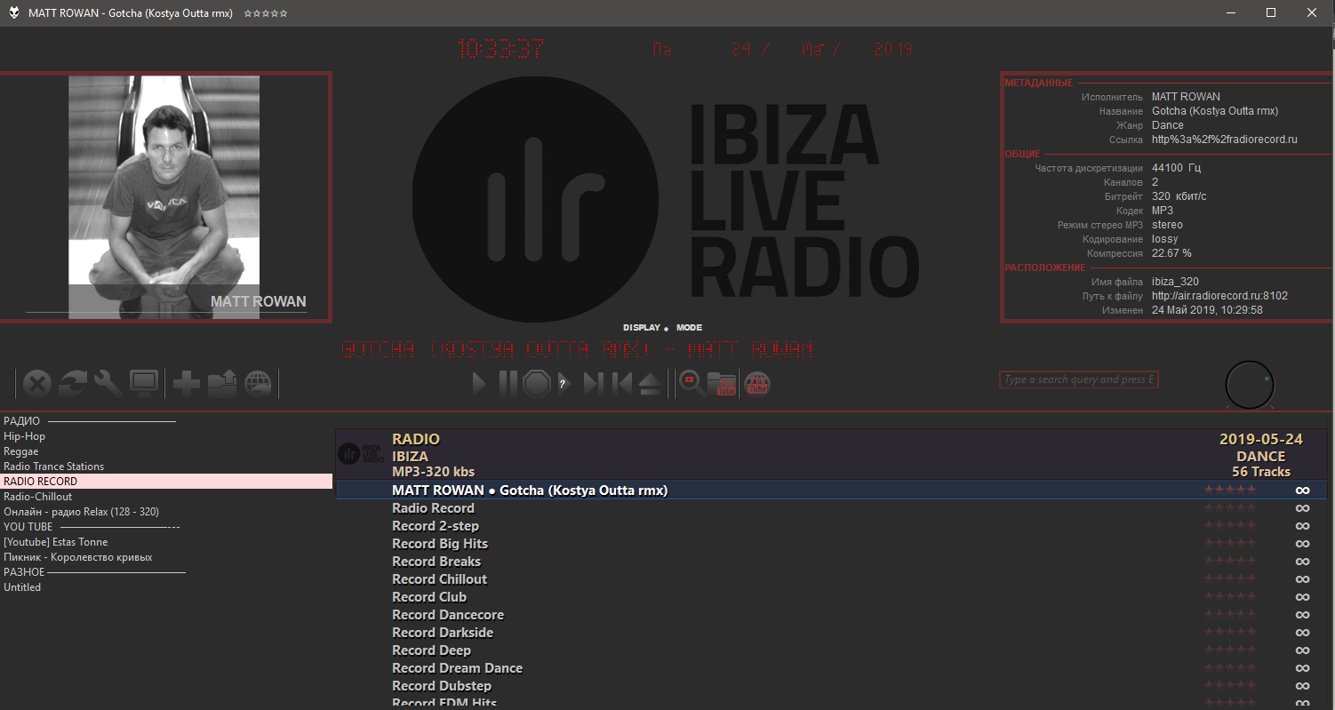Click the YouTube folder icon

(722, 383)
